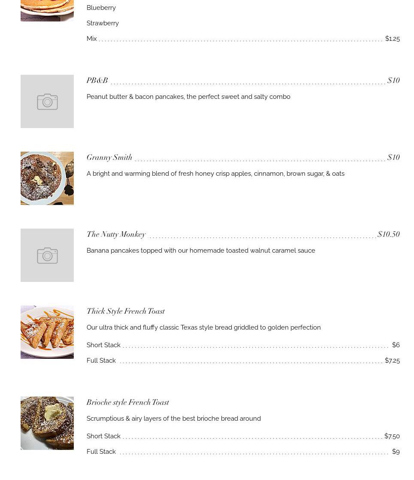Select the Mix topping option
Viewport: 414px width, 480px height.
(x=92, y=39)
